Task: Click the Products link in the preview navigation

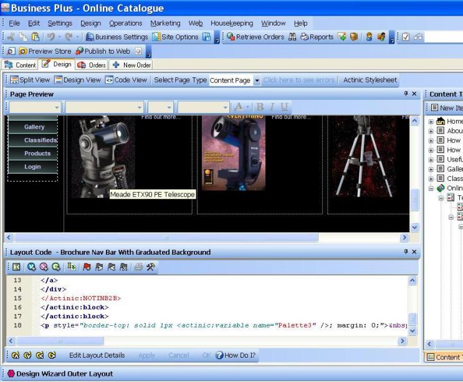Action: [x=37, y=154]
